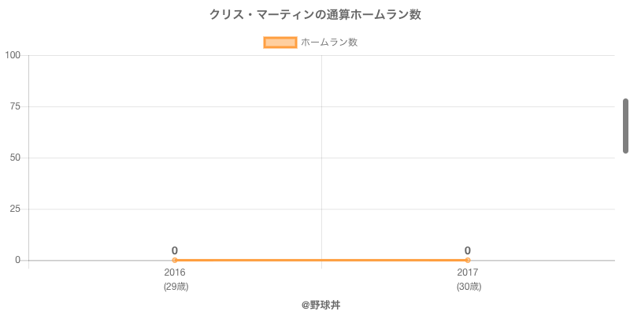Click the 100 y-axis tick label
Screen dimensions: 630x315
[x=13, y=55]
